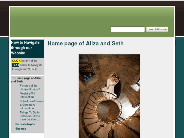Click the dark highlighted TEXT word

coord(16,65)
